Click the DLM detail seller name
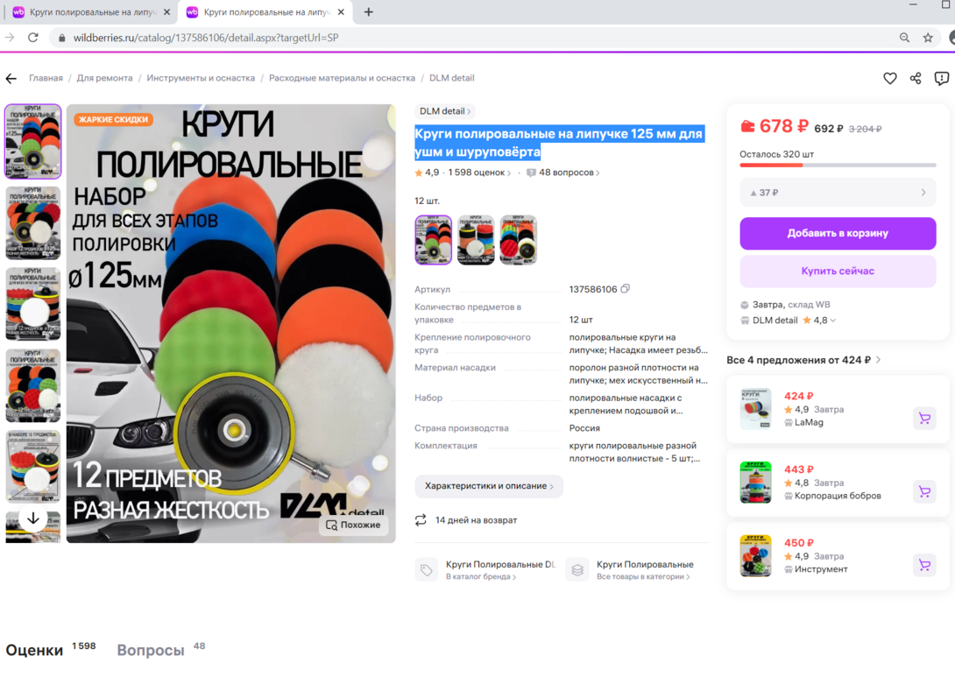Image resolution: width=955 pixels, height=677 pixels. point(775,321)
